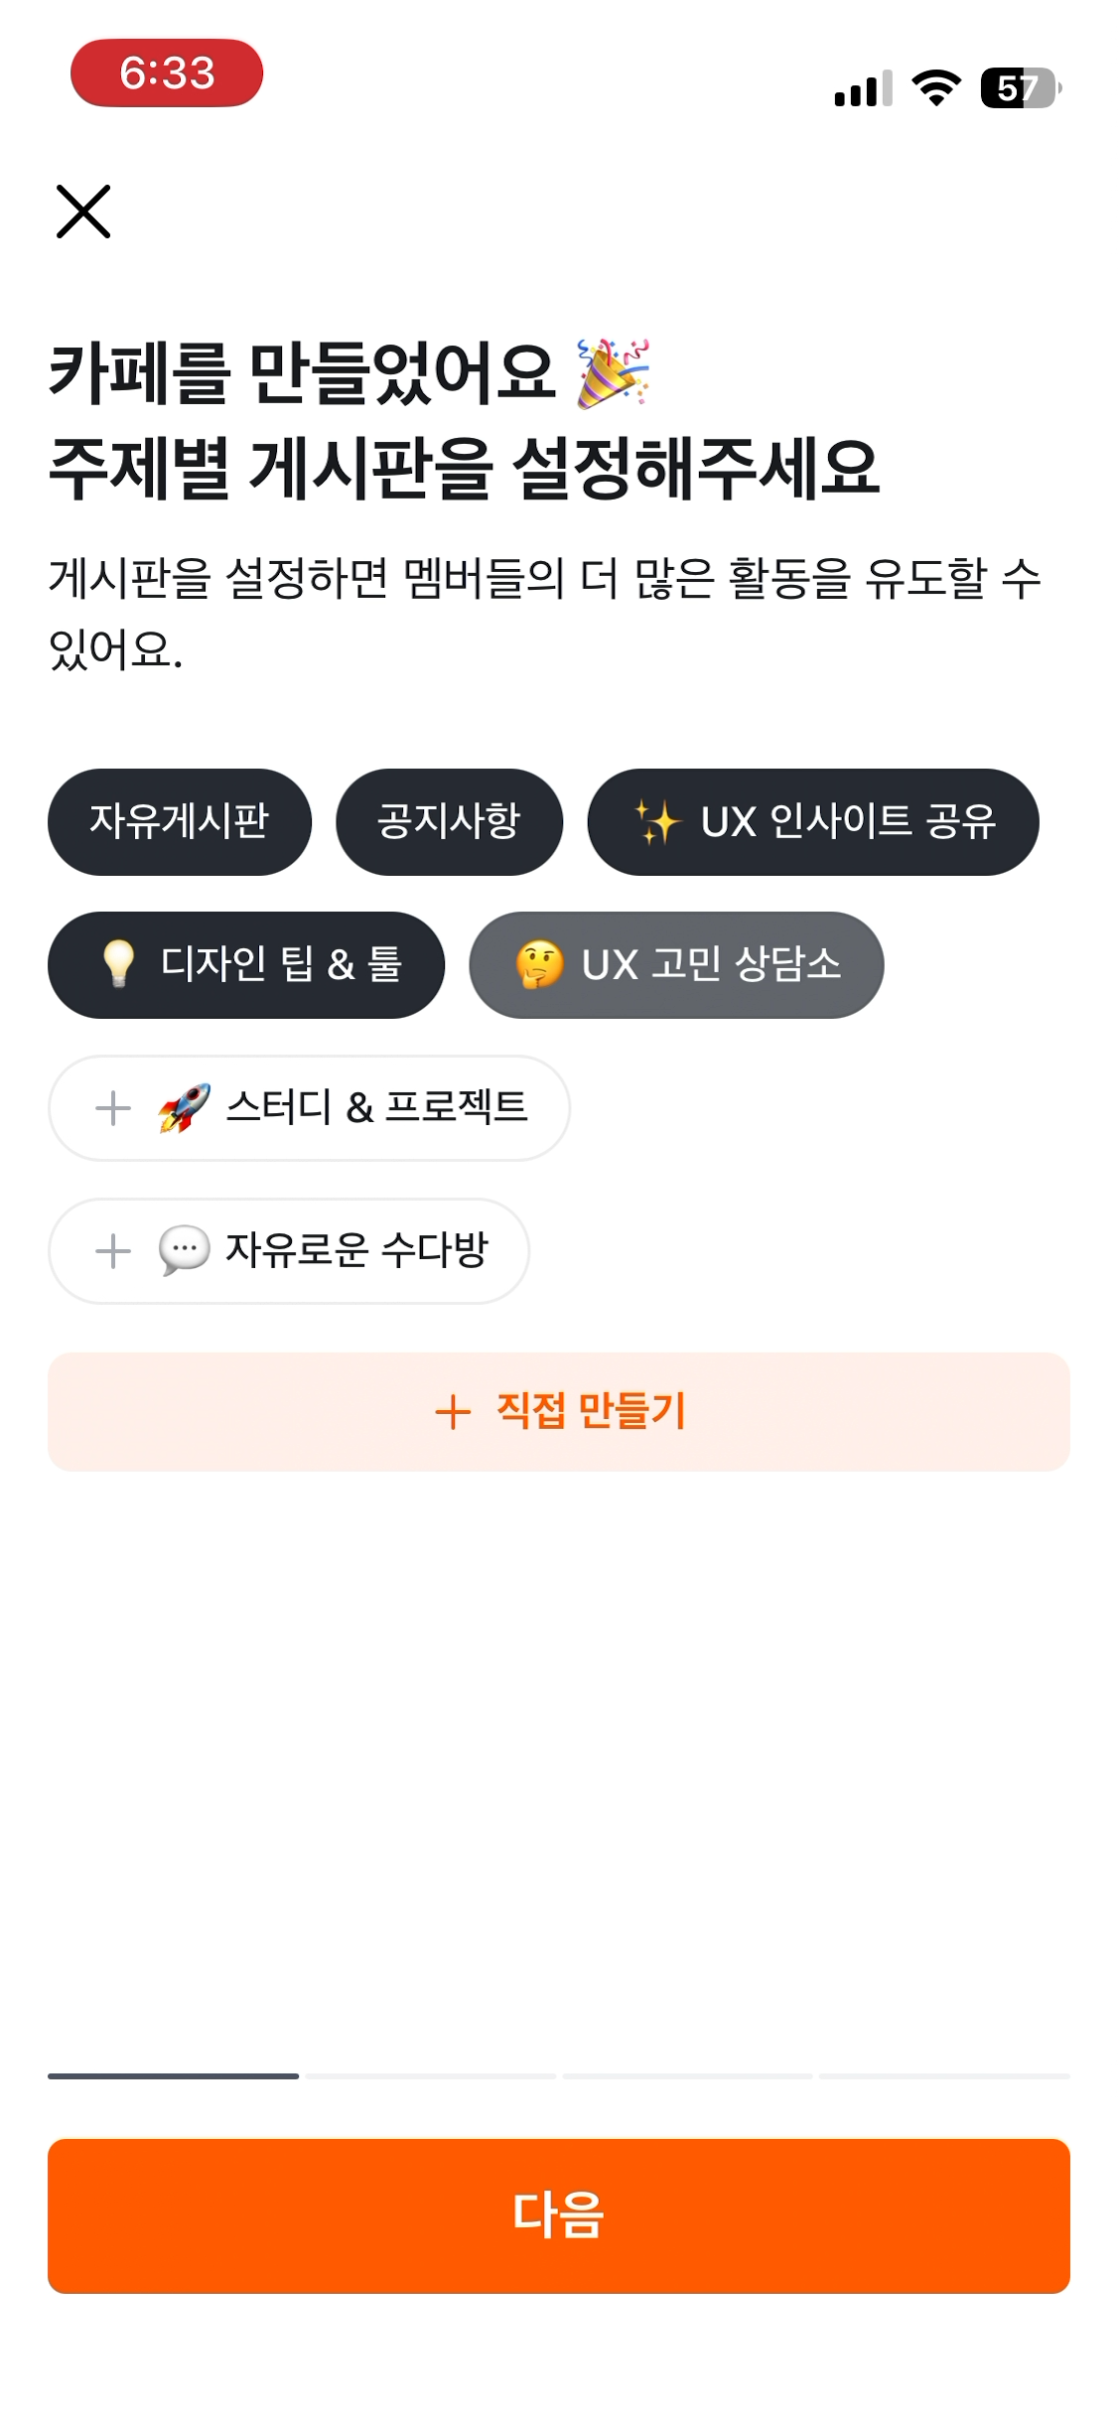The width and height of the screenshot is (1118, 2419).
Task: Click the thinking face emoji icon
Action: click(539, 964)
